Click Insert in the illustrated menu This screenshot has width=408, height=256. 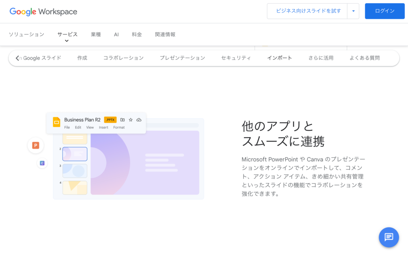[104, 128]
